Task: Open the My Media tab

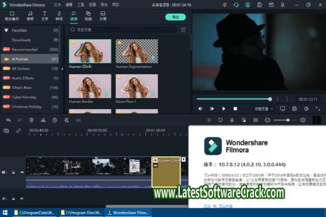Action: 12,16
